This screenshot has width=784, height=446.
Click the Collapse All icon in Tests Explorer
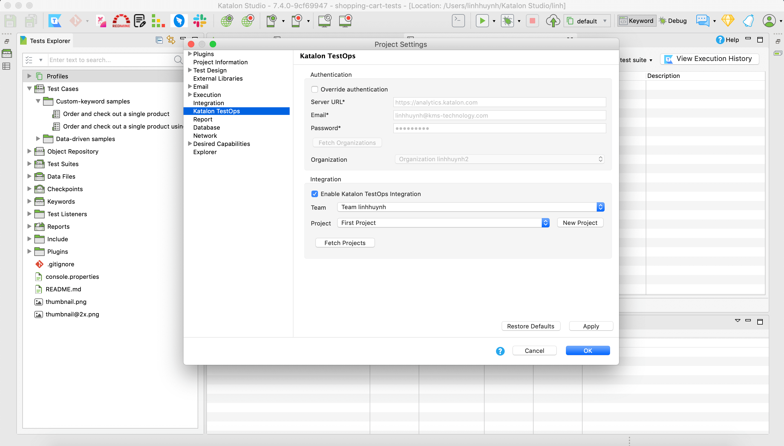point(159,40)
